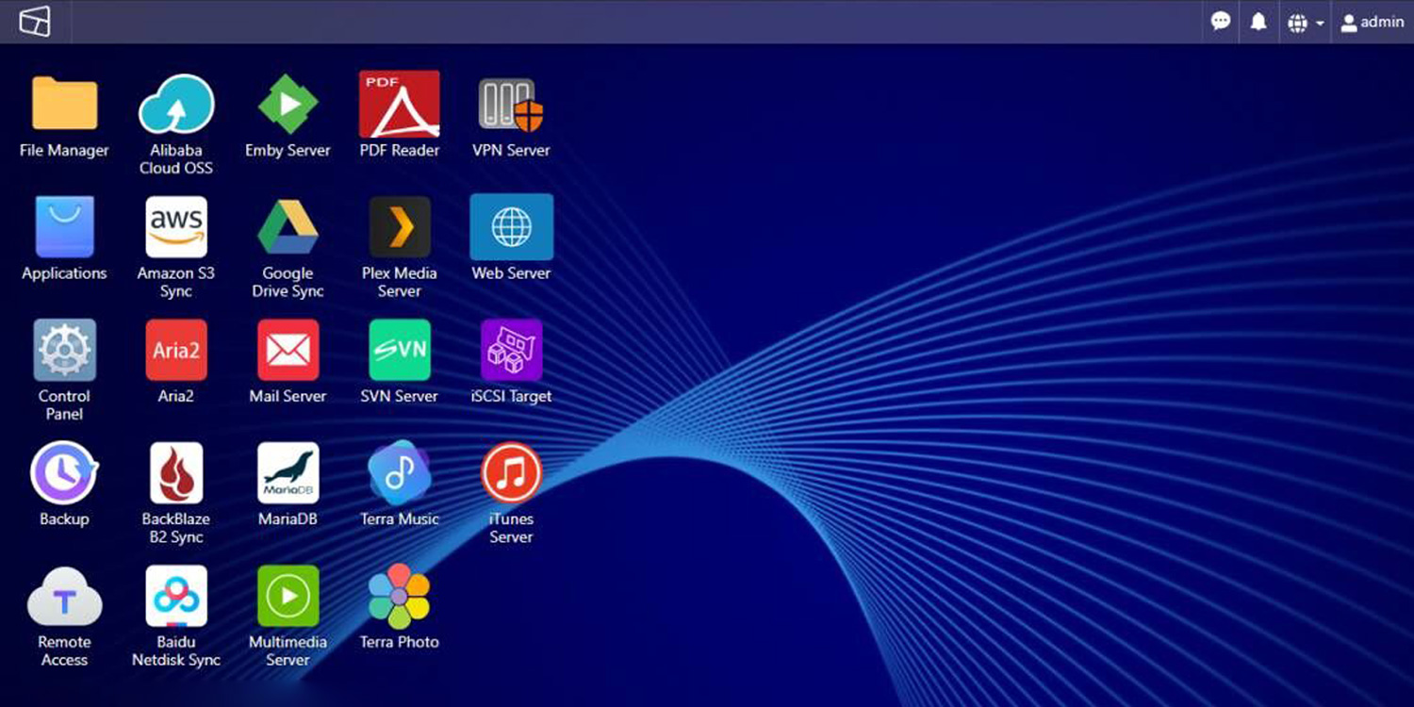Open Terra Photo application
Screen dimensions: 1414x707
[x=400, y=596]
